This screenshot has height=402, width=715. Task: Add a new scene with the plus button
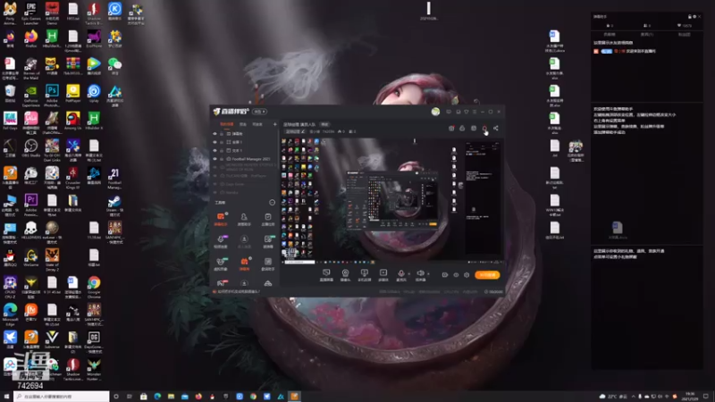pyautogui.click(x=274, y=124)
